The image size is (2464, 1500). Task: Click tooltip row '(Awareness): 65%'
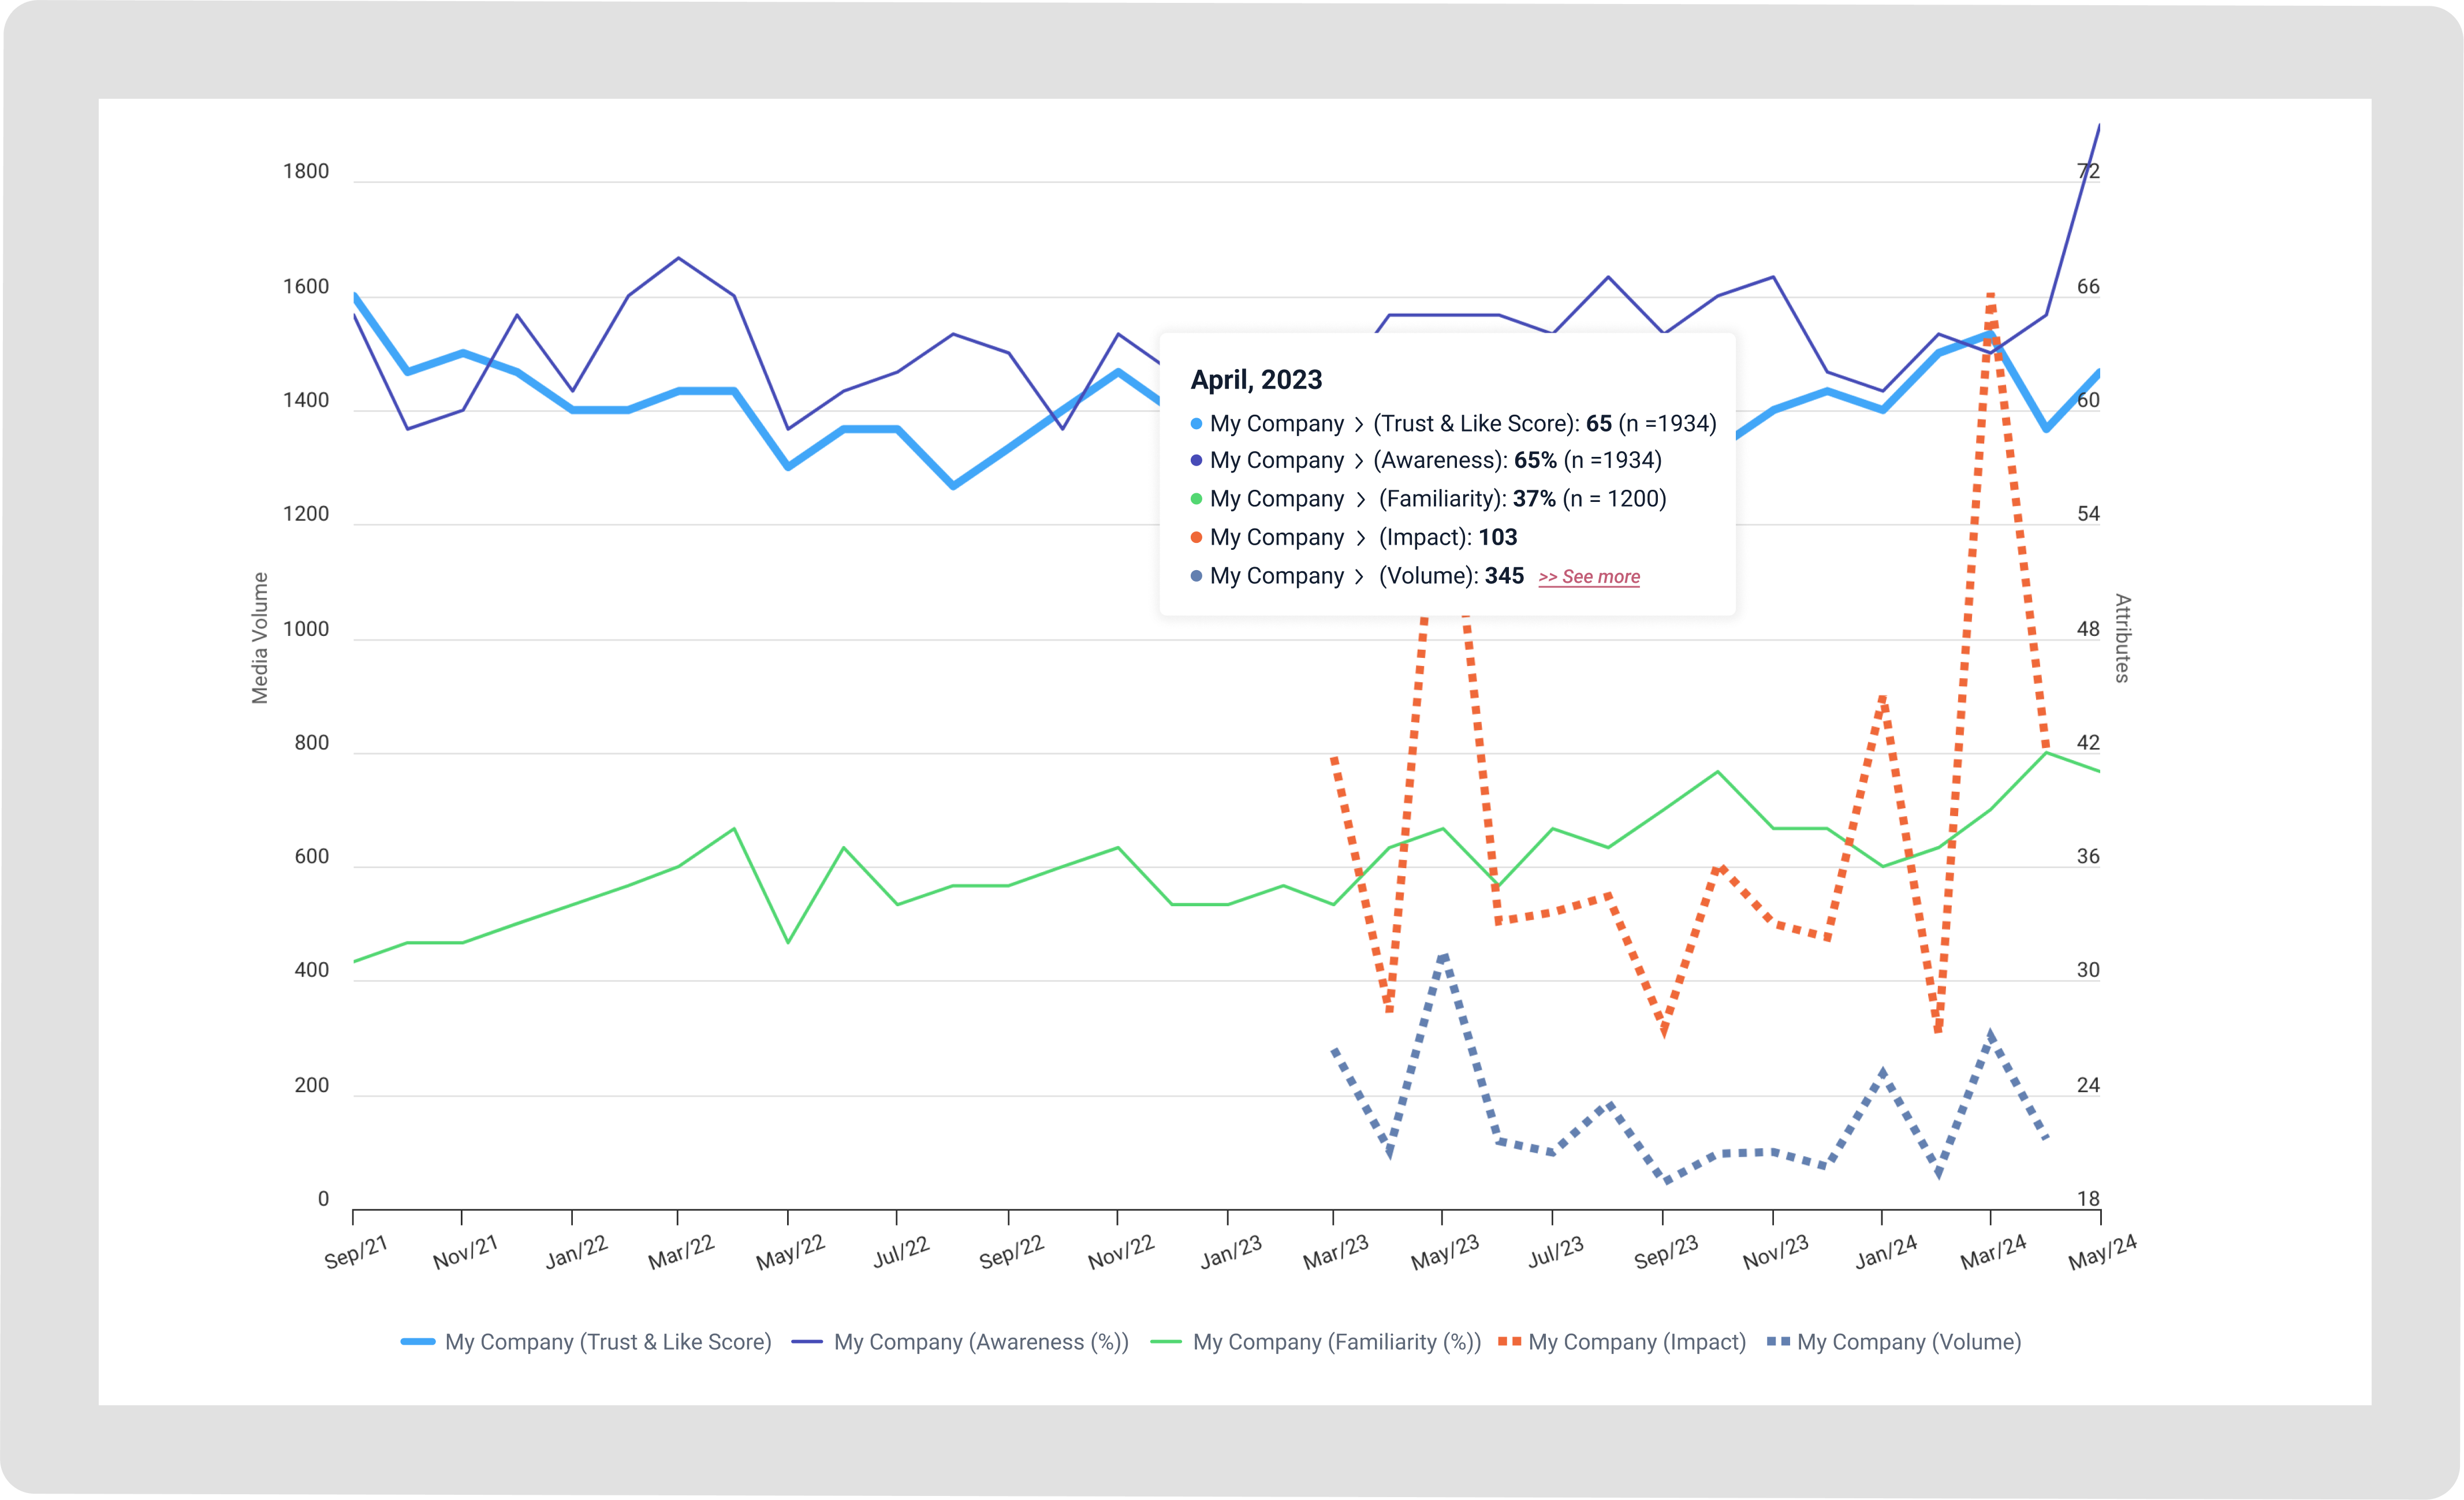click(x=1426, y=460)
